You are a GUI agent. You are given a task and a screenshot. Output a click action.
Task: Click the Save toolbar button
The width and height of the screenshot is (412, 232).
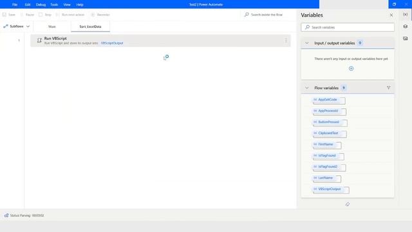9,15
